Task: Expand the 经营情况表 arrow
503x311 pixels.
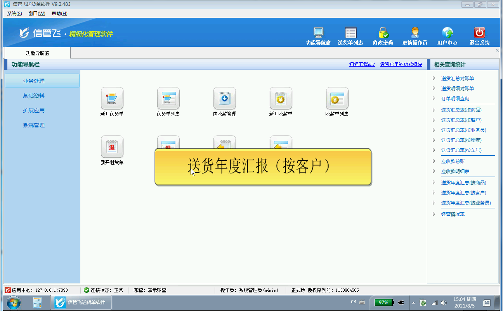Action: [434, 214]
